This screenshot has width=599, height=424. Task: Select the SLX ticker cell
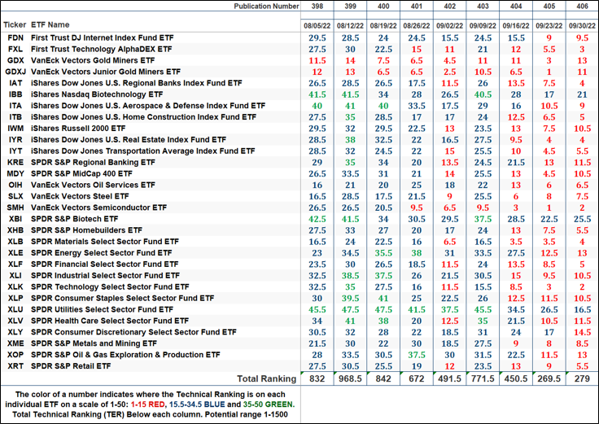[15, 196]
